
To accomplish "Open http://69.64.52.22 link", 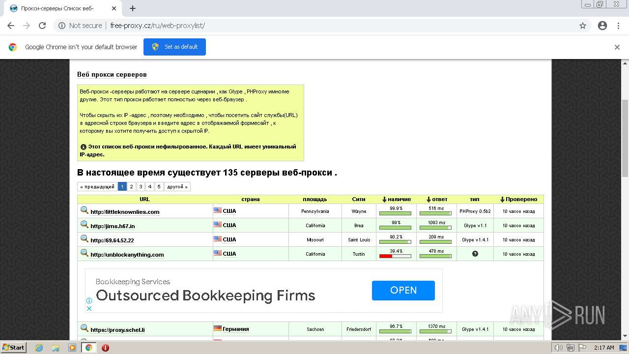I will [112, 240].
